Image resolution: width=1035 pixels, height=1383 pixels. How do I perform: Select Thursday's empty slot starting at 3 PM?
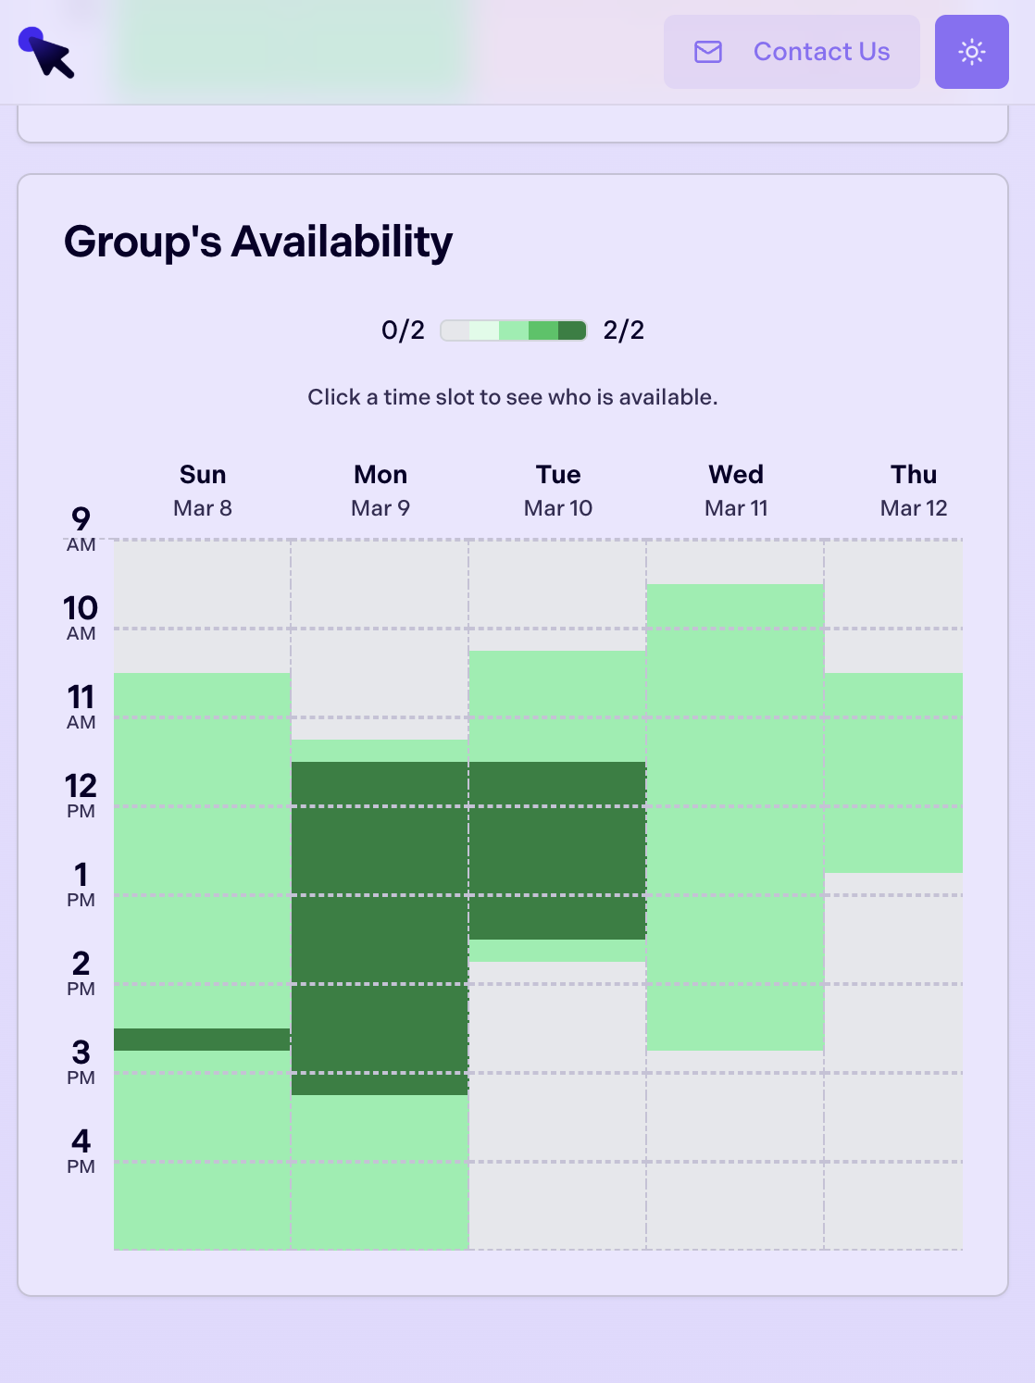893,1116
